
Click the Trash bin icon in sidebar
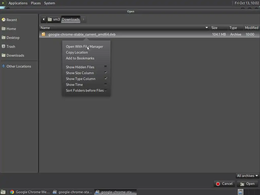pos(4,46)
